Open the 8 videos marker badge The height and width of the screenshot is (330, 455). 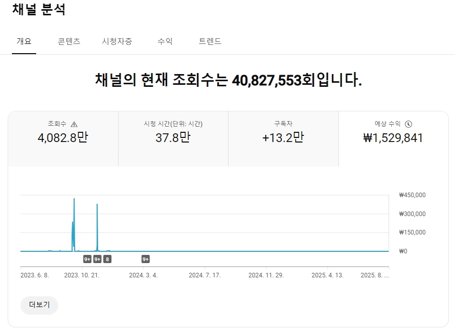[x=107, y=259]
